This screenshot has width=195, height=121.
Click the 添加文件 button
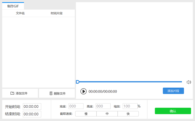(20, 93)
